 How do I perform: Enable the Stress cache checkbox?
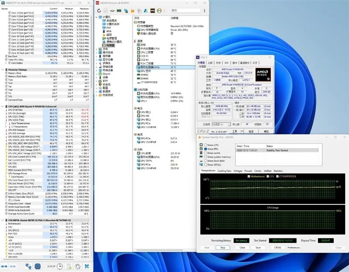pyautogui.click(x=205, y=153)
